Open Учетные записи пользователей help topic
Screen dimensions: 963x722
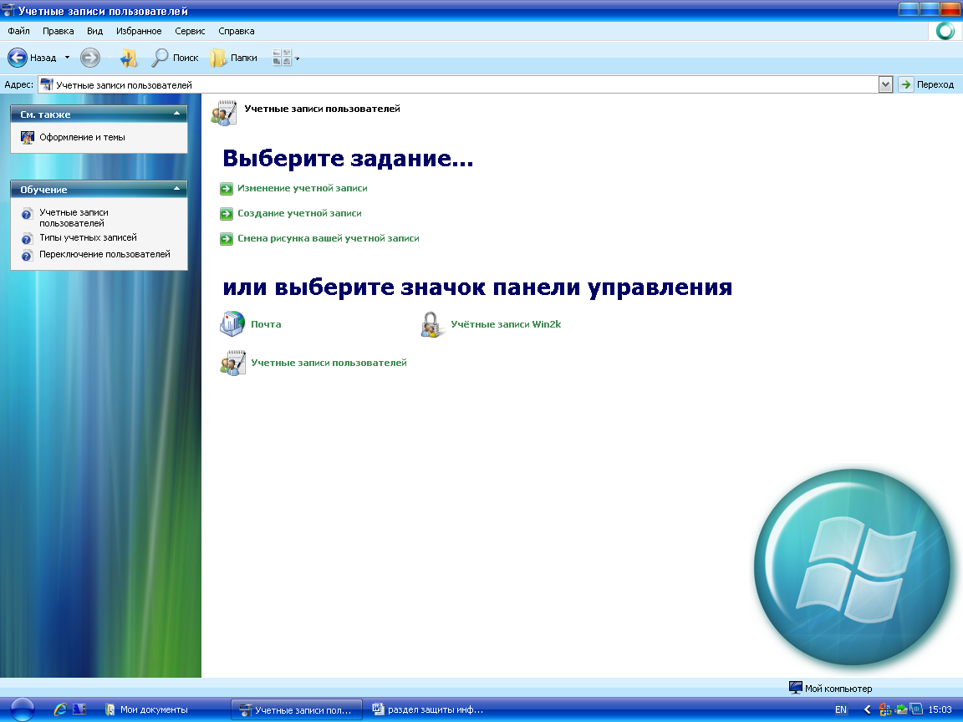[x=74, y=218]
